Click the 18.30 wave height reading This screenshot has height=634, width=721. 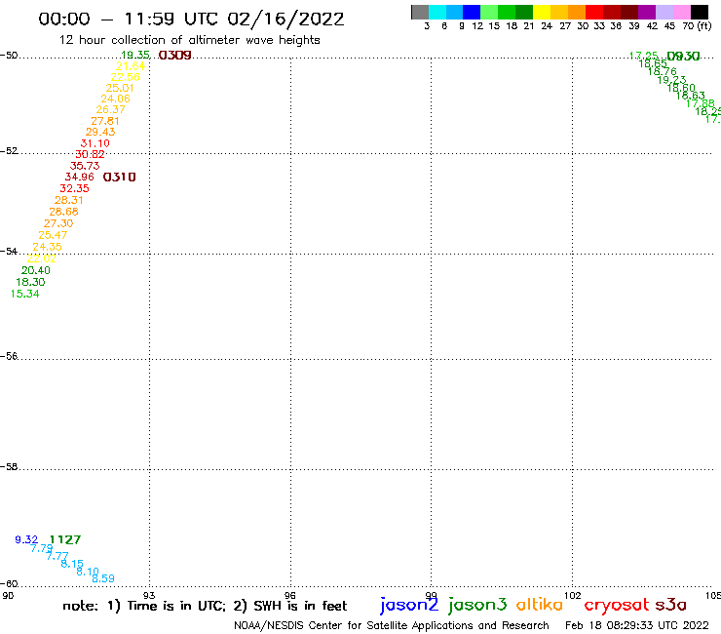pos(30,282)
